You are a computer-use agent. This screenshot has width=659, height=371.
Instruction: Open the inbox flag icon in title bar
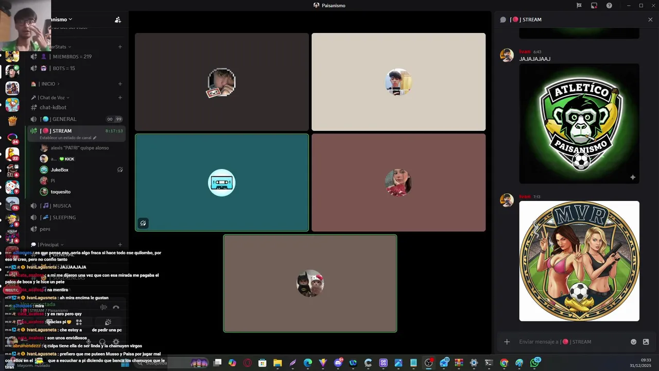coord(579,6)
